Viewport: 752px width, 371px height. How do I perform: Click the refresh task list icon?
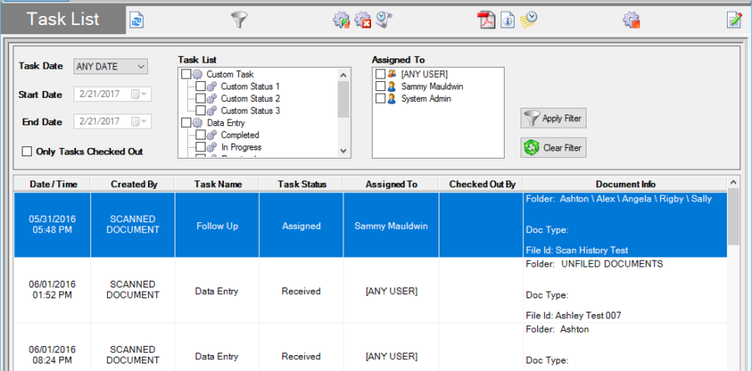(136, 20)
